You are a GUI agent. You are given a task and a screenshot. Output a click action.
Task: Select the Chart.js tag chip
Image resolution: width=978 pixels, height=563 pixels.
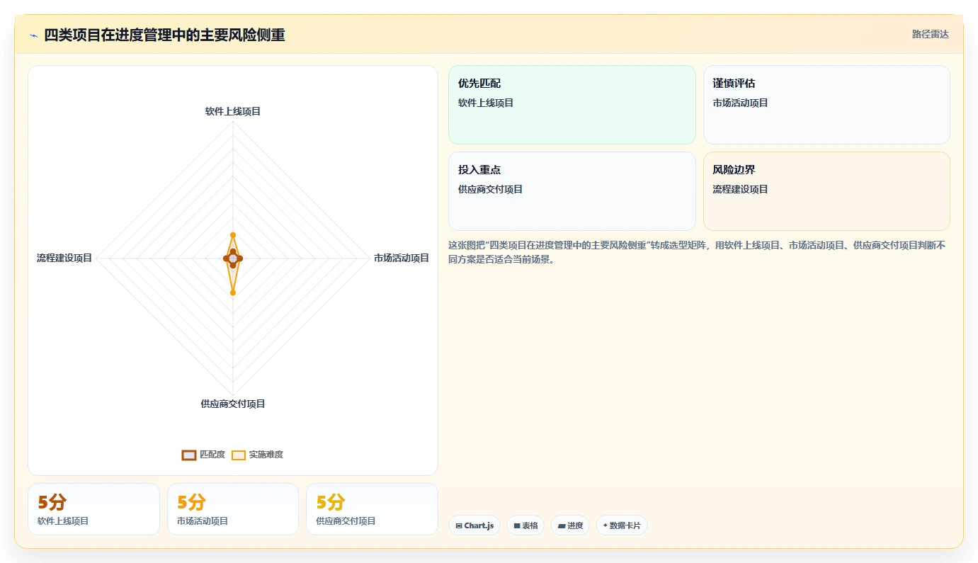[474, 525]
